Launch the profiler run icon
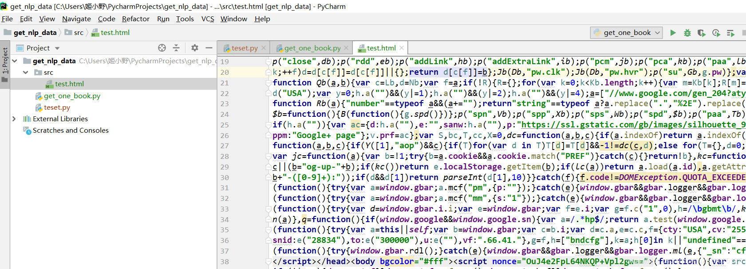 pos(716,33)
